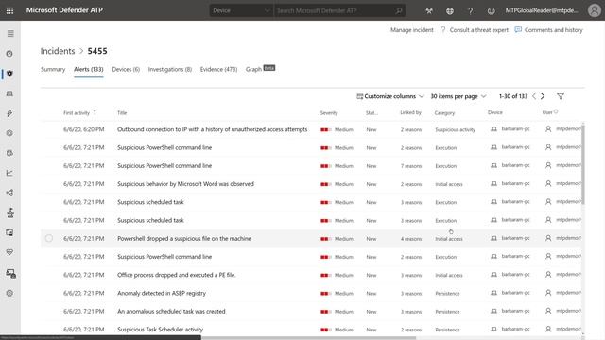Open the Settings gear icon at sidebar bottom
This screenshot has width=605, height=340.
[9, 294]
